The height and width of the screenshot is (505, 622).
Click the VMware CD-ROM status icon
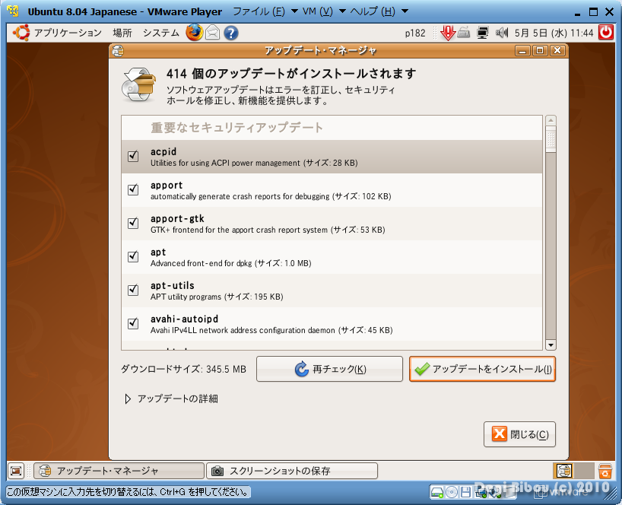click(x=452, y=492)
